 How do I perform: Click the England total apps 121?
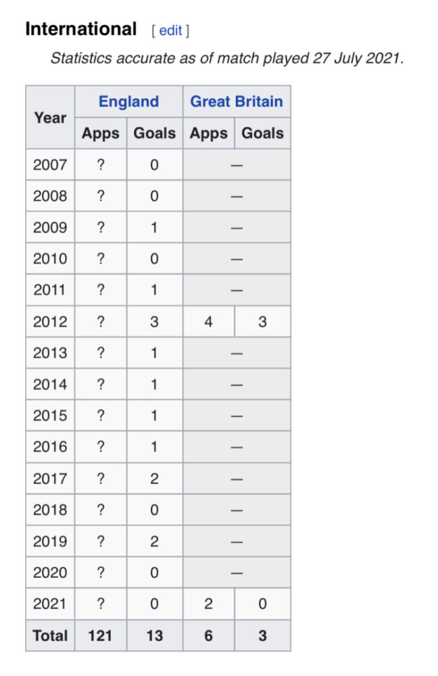(101, 635)
